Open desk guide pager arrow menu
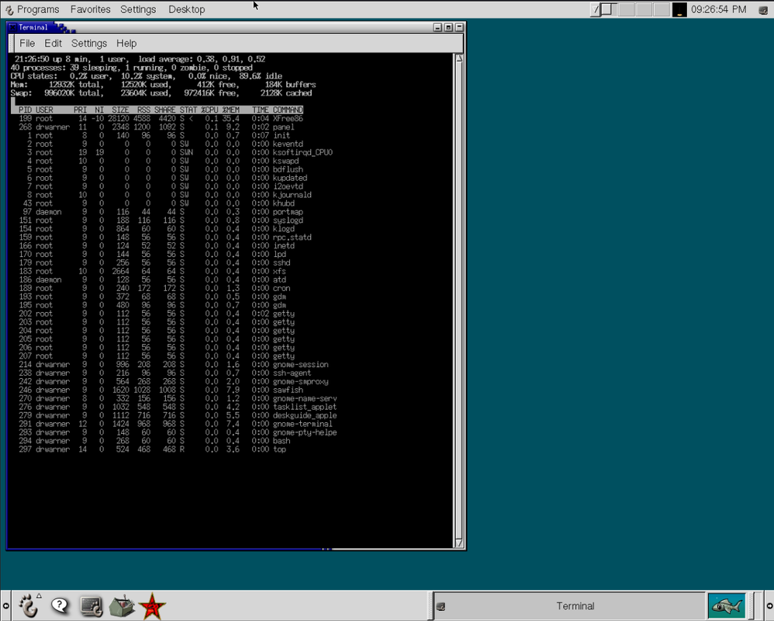 (x=596, y=9)
